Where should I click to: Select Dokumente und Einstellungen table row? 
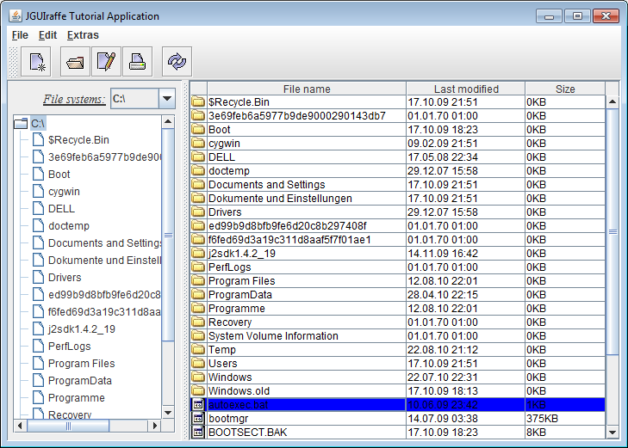[x=398, y=199]
